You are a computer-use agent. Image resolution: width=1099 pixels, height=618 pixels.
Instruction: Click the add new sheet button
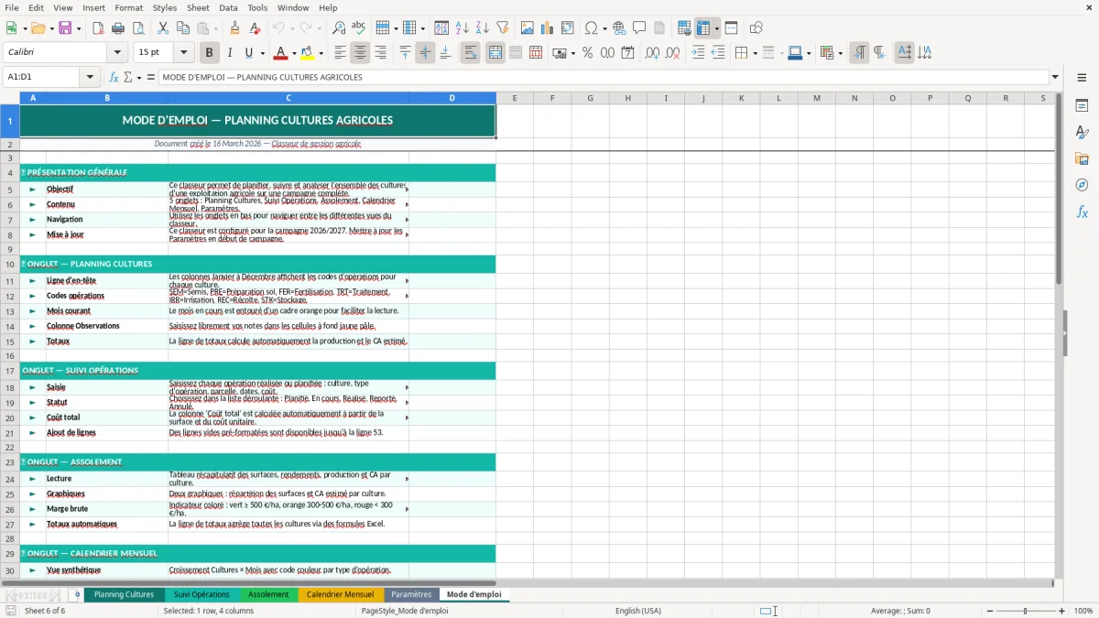click(x=78, y=594)
